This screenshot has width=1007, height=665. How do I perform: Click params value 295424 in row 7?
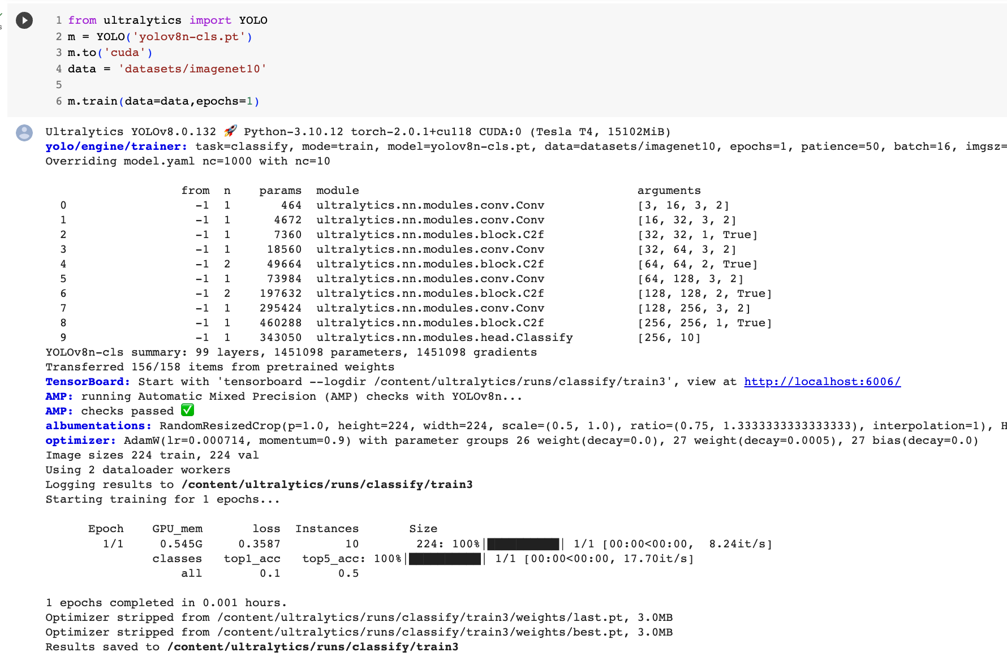tap(281, 308)
